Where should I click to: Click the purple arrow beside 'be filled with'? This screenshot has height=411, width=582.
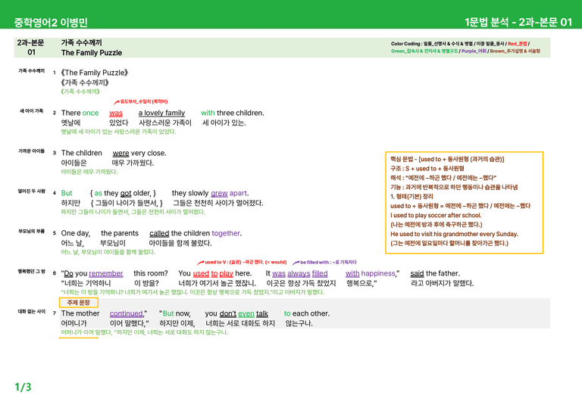pos(296,263)
